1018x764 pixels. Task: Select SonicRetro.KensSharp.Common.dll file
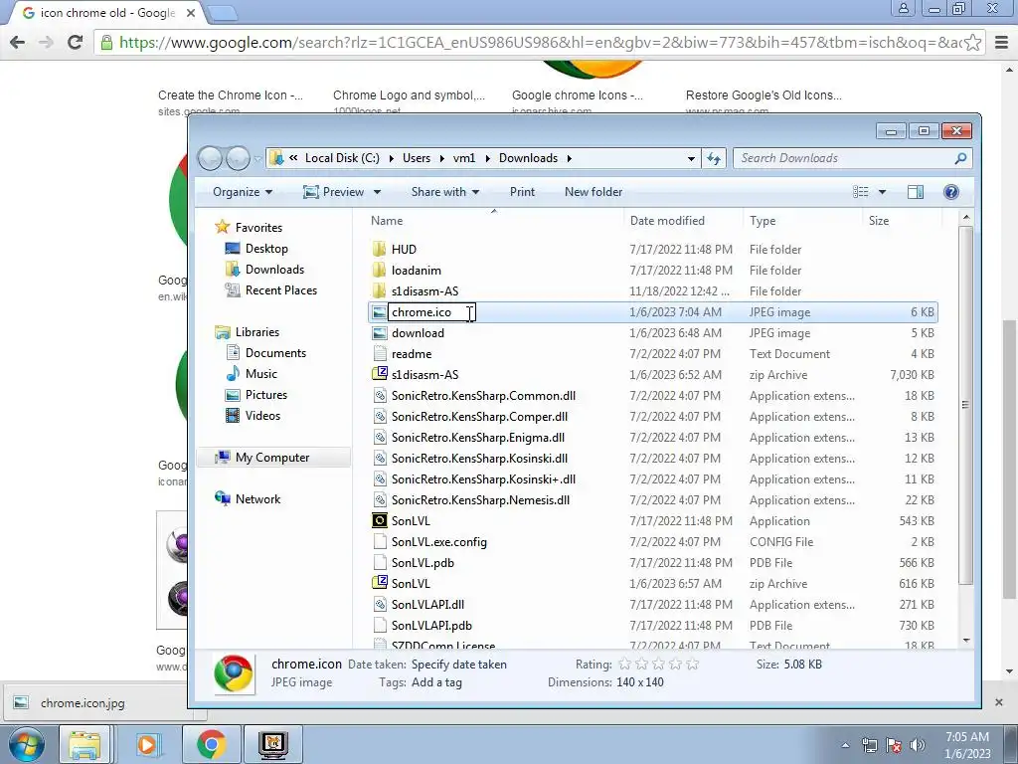tap(483, 396)
